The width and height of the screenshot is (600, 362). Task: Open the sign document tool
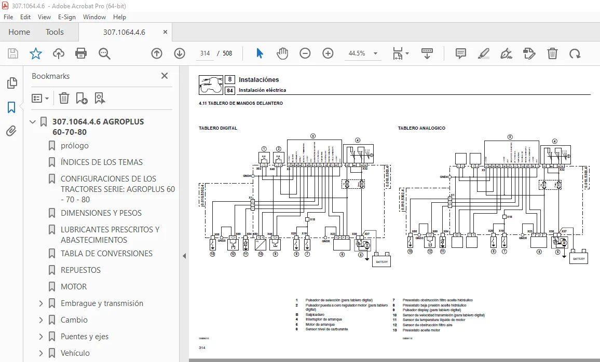pyautogui.click(x=506, y=53)
